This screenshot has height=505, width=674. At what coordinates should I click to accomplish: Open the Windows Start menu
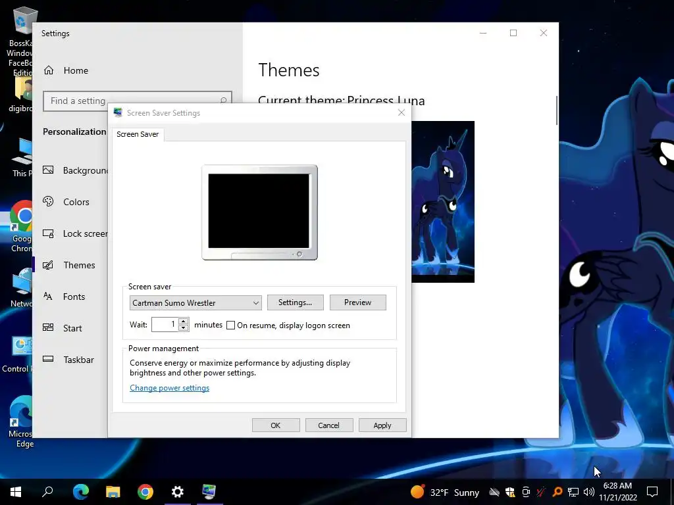point(16,492)
